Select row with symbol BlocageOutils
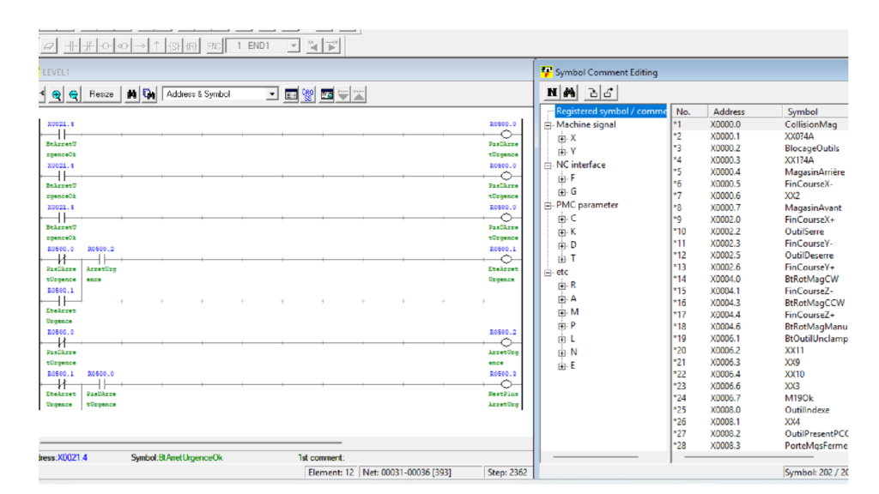 [761, 148]
